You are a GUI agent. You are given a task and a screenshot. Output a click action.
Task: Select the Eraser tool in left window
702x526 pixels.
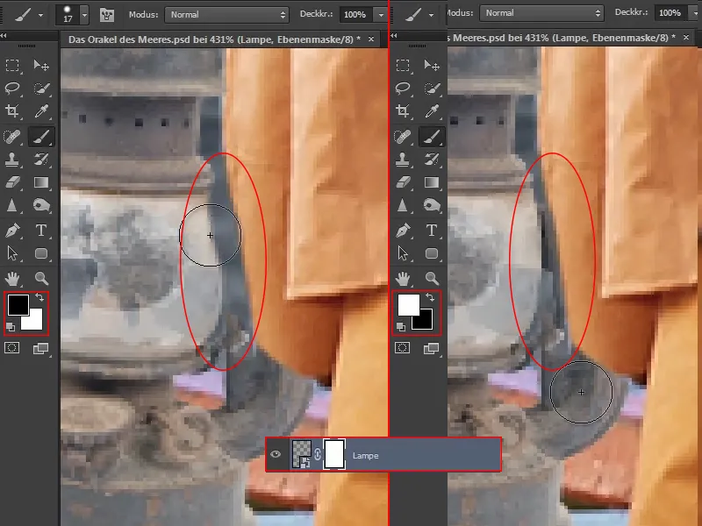(12, 182)
